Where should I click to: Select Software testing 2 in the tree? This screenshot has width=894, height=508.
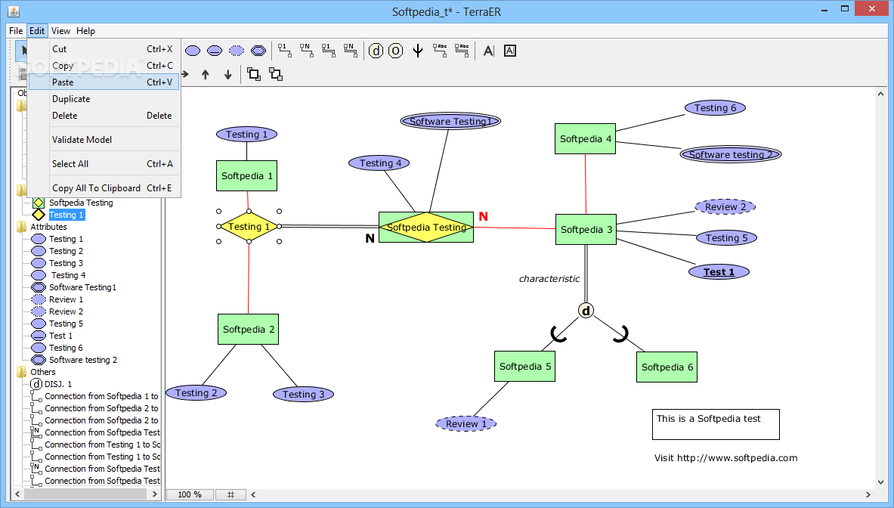coord(83,360)
